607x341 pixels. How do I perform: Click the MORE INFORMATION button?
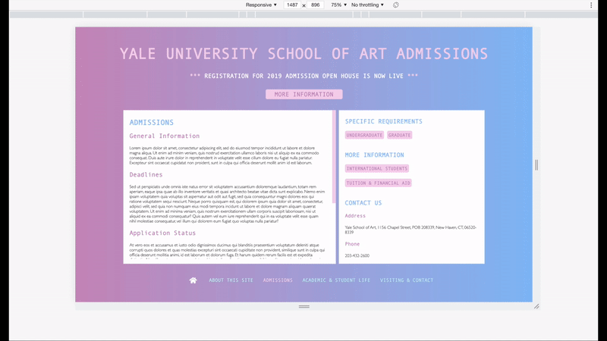pyautogui.click(x=304, y=94)
